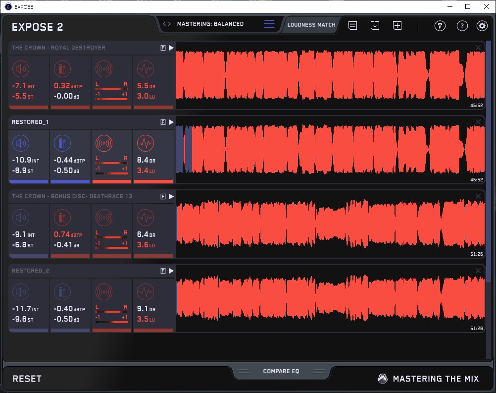Select the RESTORED_2 track title
The image size is (496, 393).
point(30,271)
